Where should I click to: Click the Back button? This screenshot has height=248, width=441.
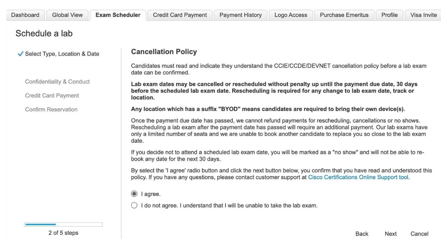362,234
